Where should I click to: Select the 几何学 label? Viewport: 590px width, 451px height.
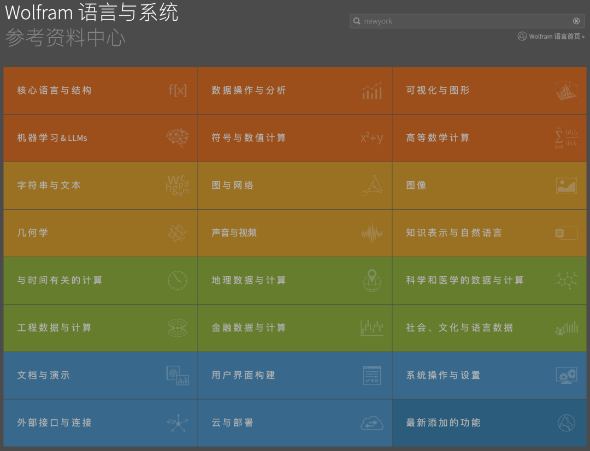(x=33, y=233)
